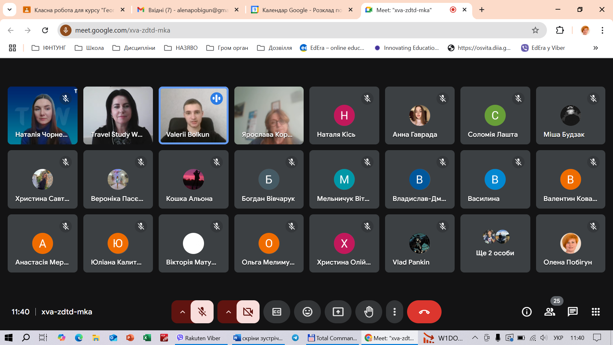Turn on closed captions
Screen dimensions: 613x345
tap(277, 312)
